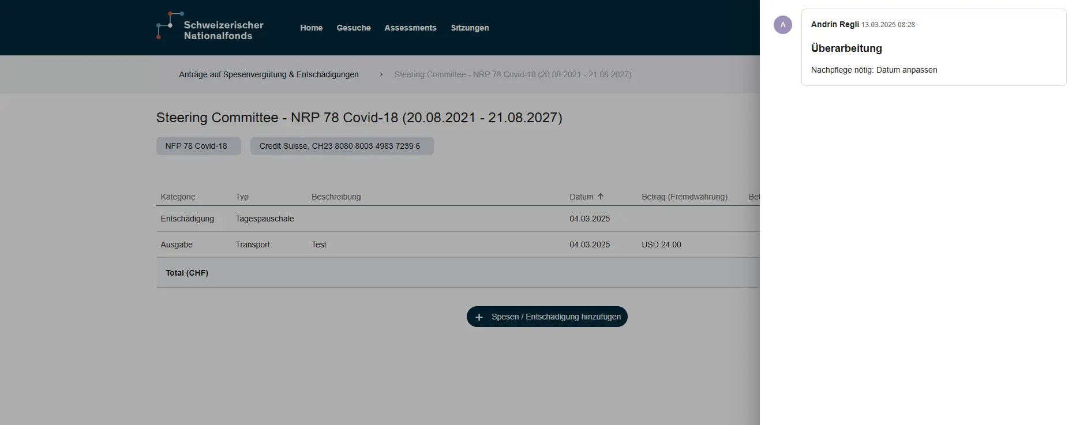This screenshot has width=1091, height=425.
Task: Select the greyed Steering Committee breadcrumb
Action: [x=512, y=74]
